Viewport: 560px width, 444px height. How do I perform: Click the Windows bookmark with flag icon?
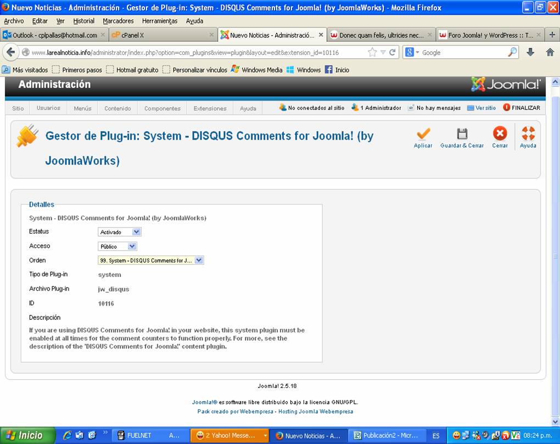[304, 70]
